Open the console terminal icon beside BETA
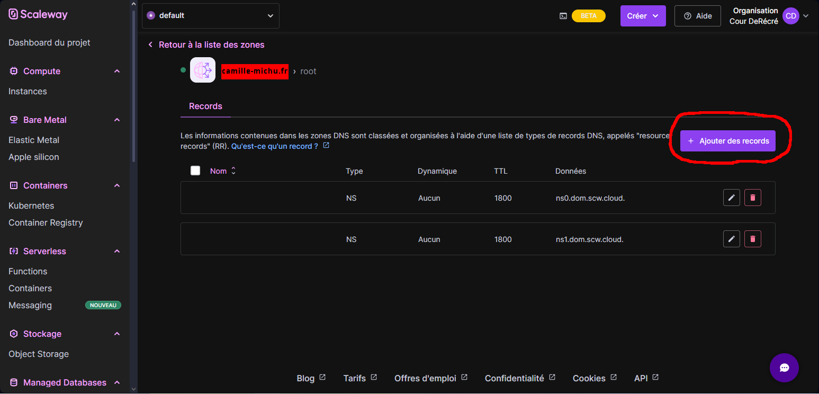This screenshot has height=394, width=819. tap(563, 16)
